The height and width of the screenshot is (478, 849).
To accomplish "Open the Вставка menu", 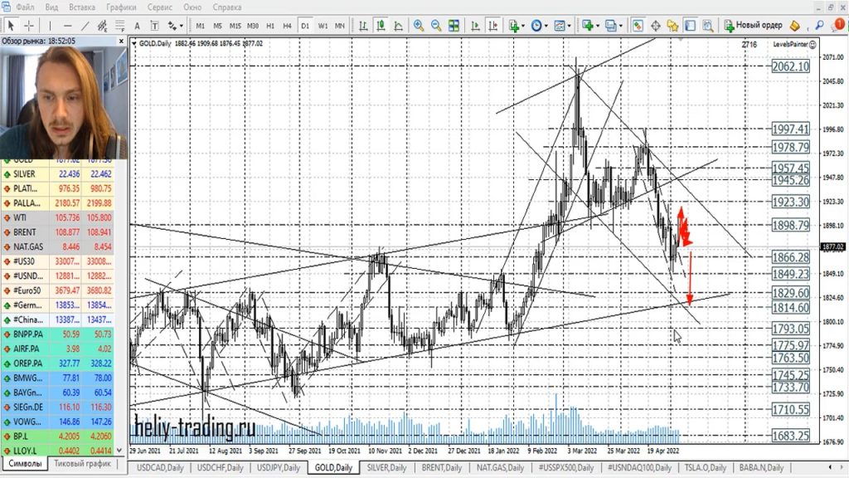I will click(x=81, y=7).
